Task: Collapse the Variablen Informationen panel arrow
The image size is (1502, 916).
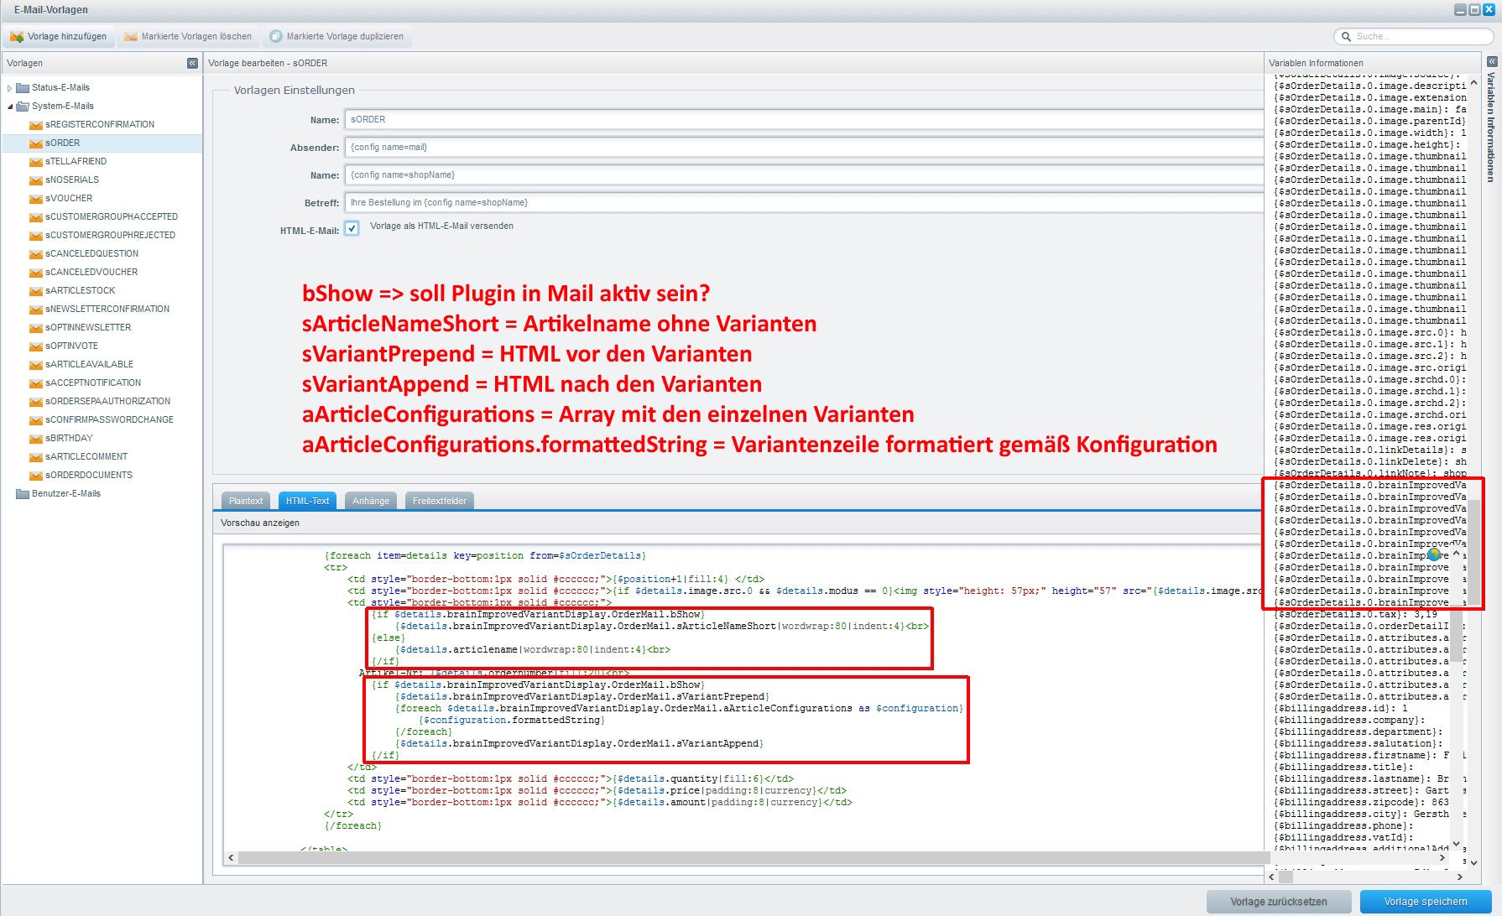Action: coord(1492,61)
